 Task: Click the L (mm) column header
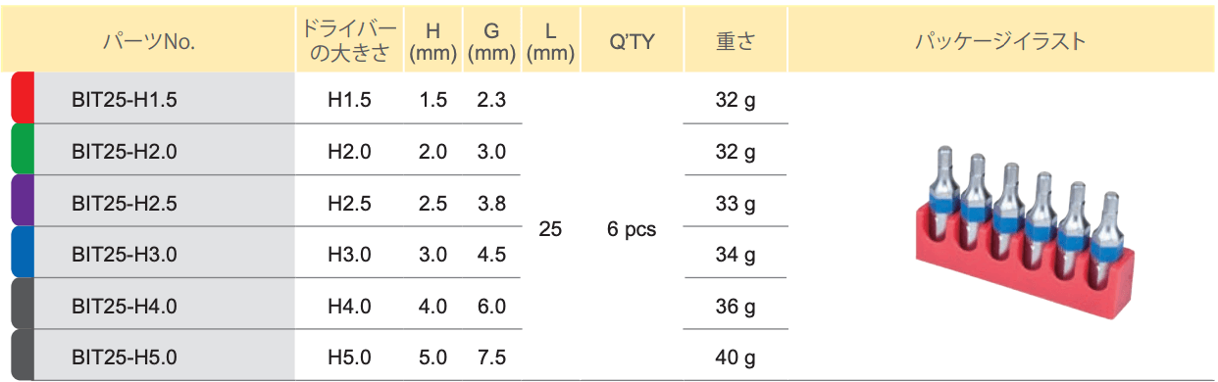[550, 42]
